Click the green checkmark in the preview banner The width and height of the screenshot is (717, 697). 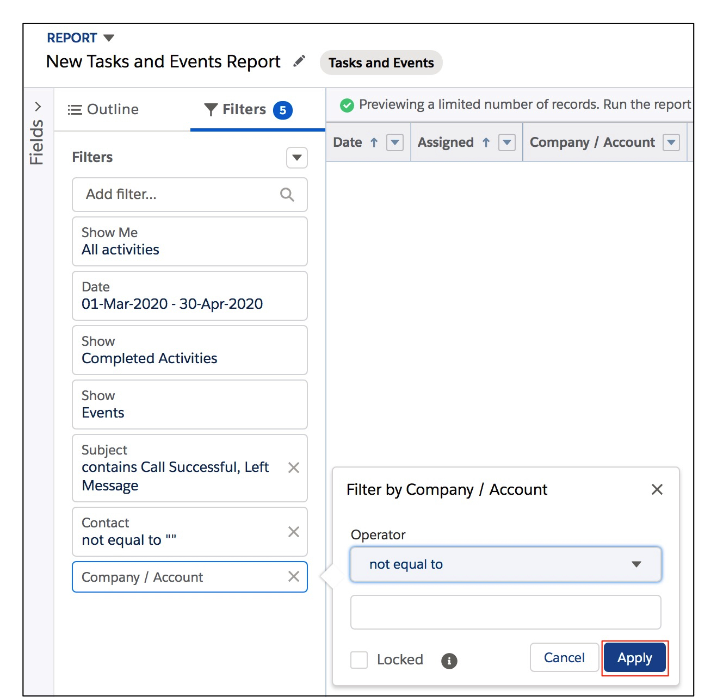click(x=348, y=104)
